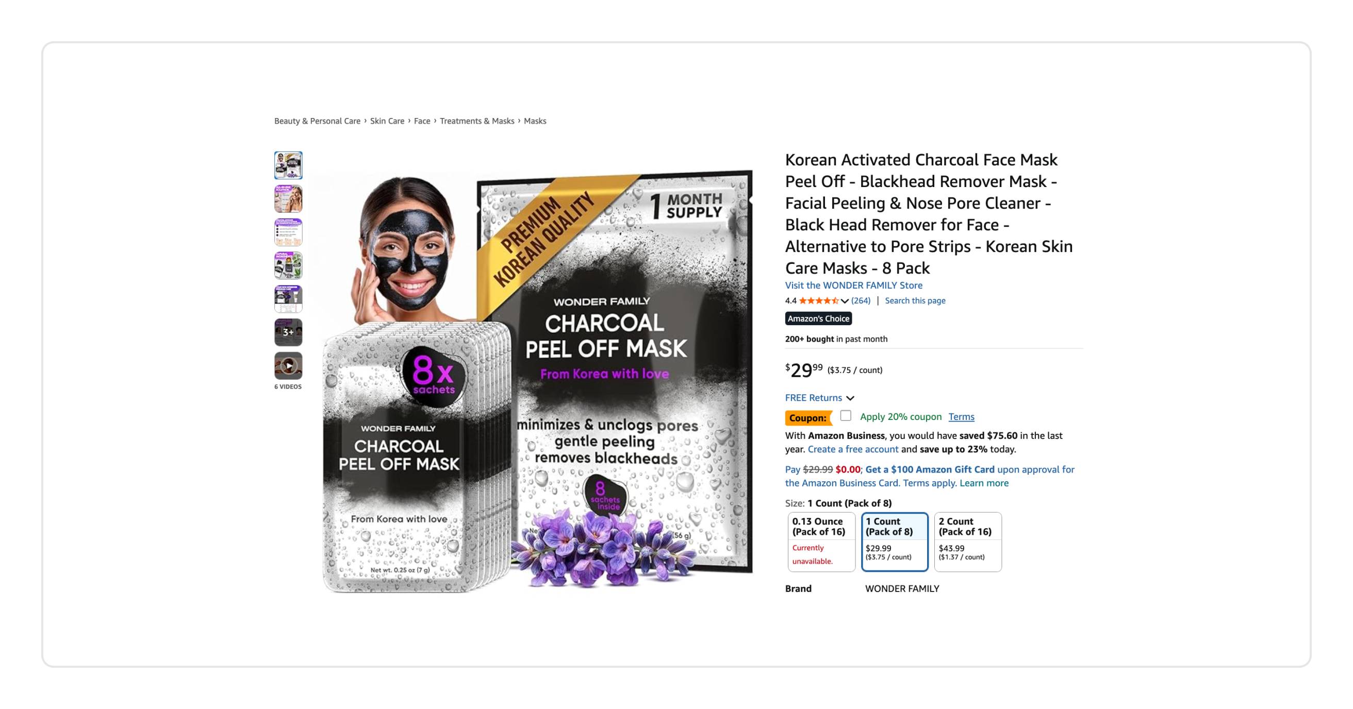View the fifth product thumbnail image
The width and height of the screenshot is (1353, 709).
pos(288,299)
